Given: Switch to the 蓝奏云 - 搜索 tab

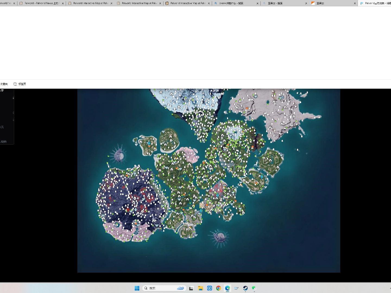Looking at the screenshot, I should click(x=285, y=3).
